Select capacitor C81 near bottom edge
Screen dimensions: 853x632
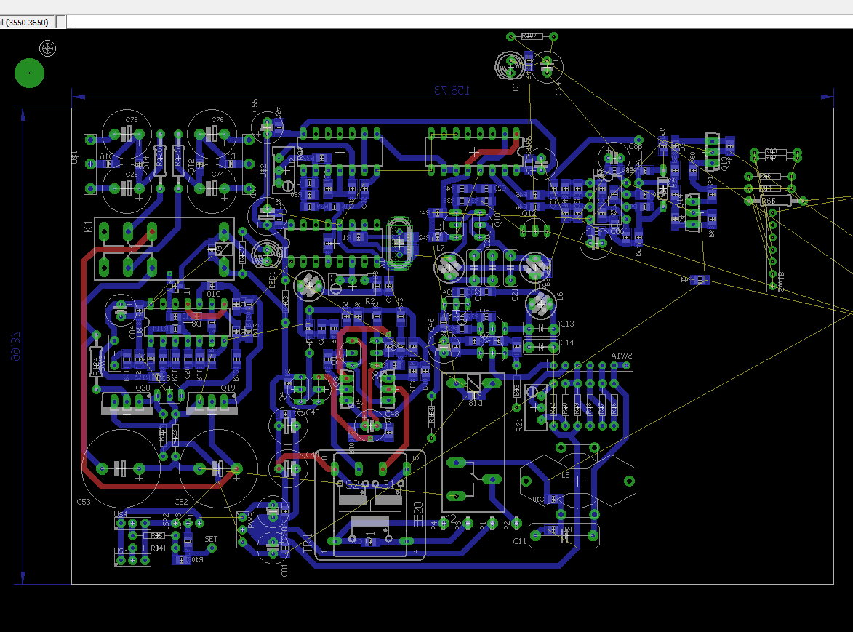(x=272, y=547)
